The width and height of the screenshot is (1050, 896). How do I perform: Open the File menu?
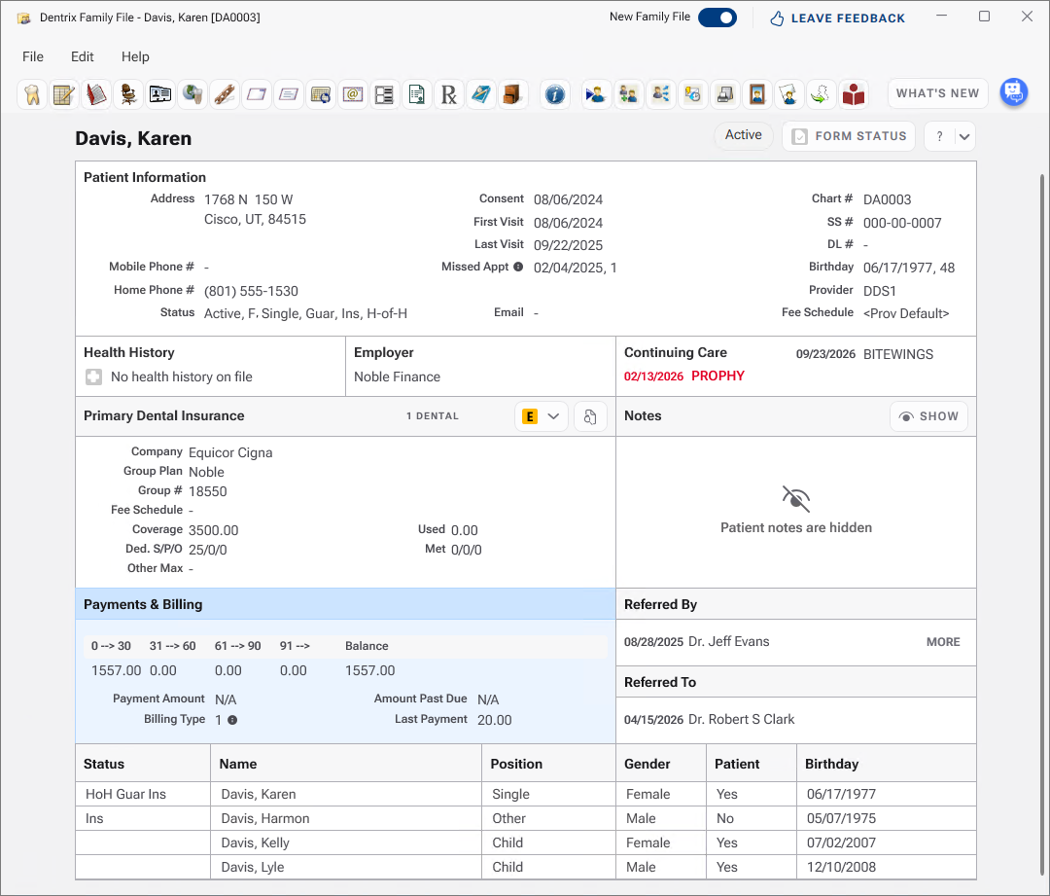tap(33, 57)
